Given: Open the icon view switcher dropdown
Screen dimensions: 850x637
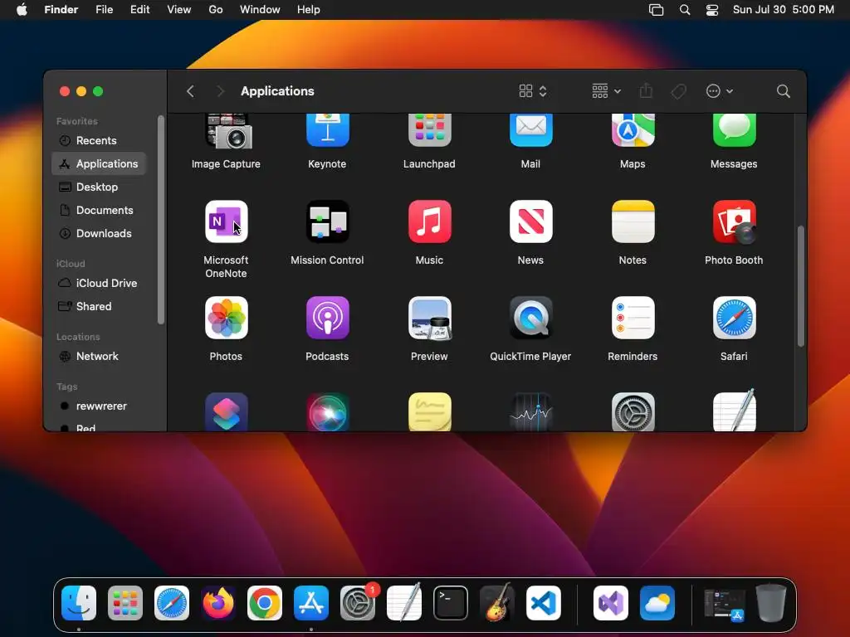Looking at the screenshot, I should (533, 91).
